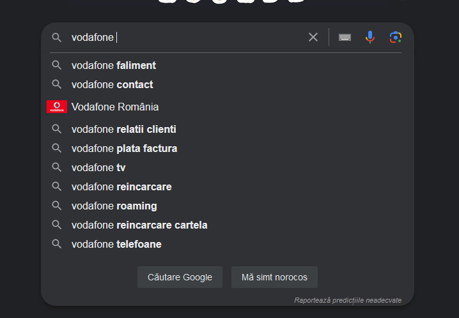Click the magnifier icon in the search field
Screen dimensions: 459x318
click(57, 38)
